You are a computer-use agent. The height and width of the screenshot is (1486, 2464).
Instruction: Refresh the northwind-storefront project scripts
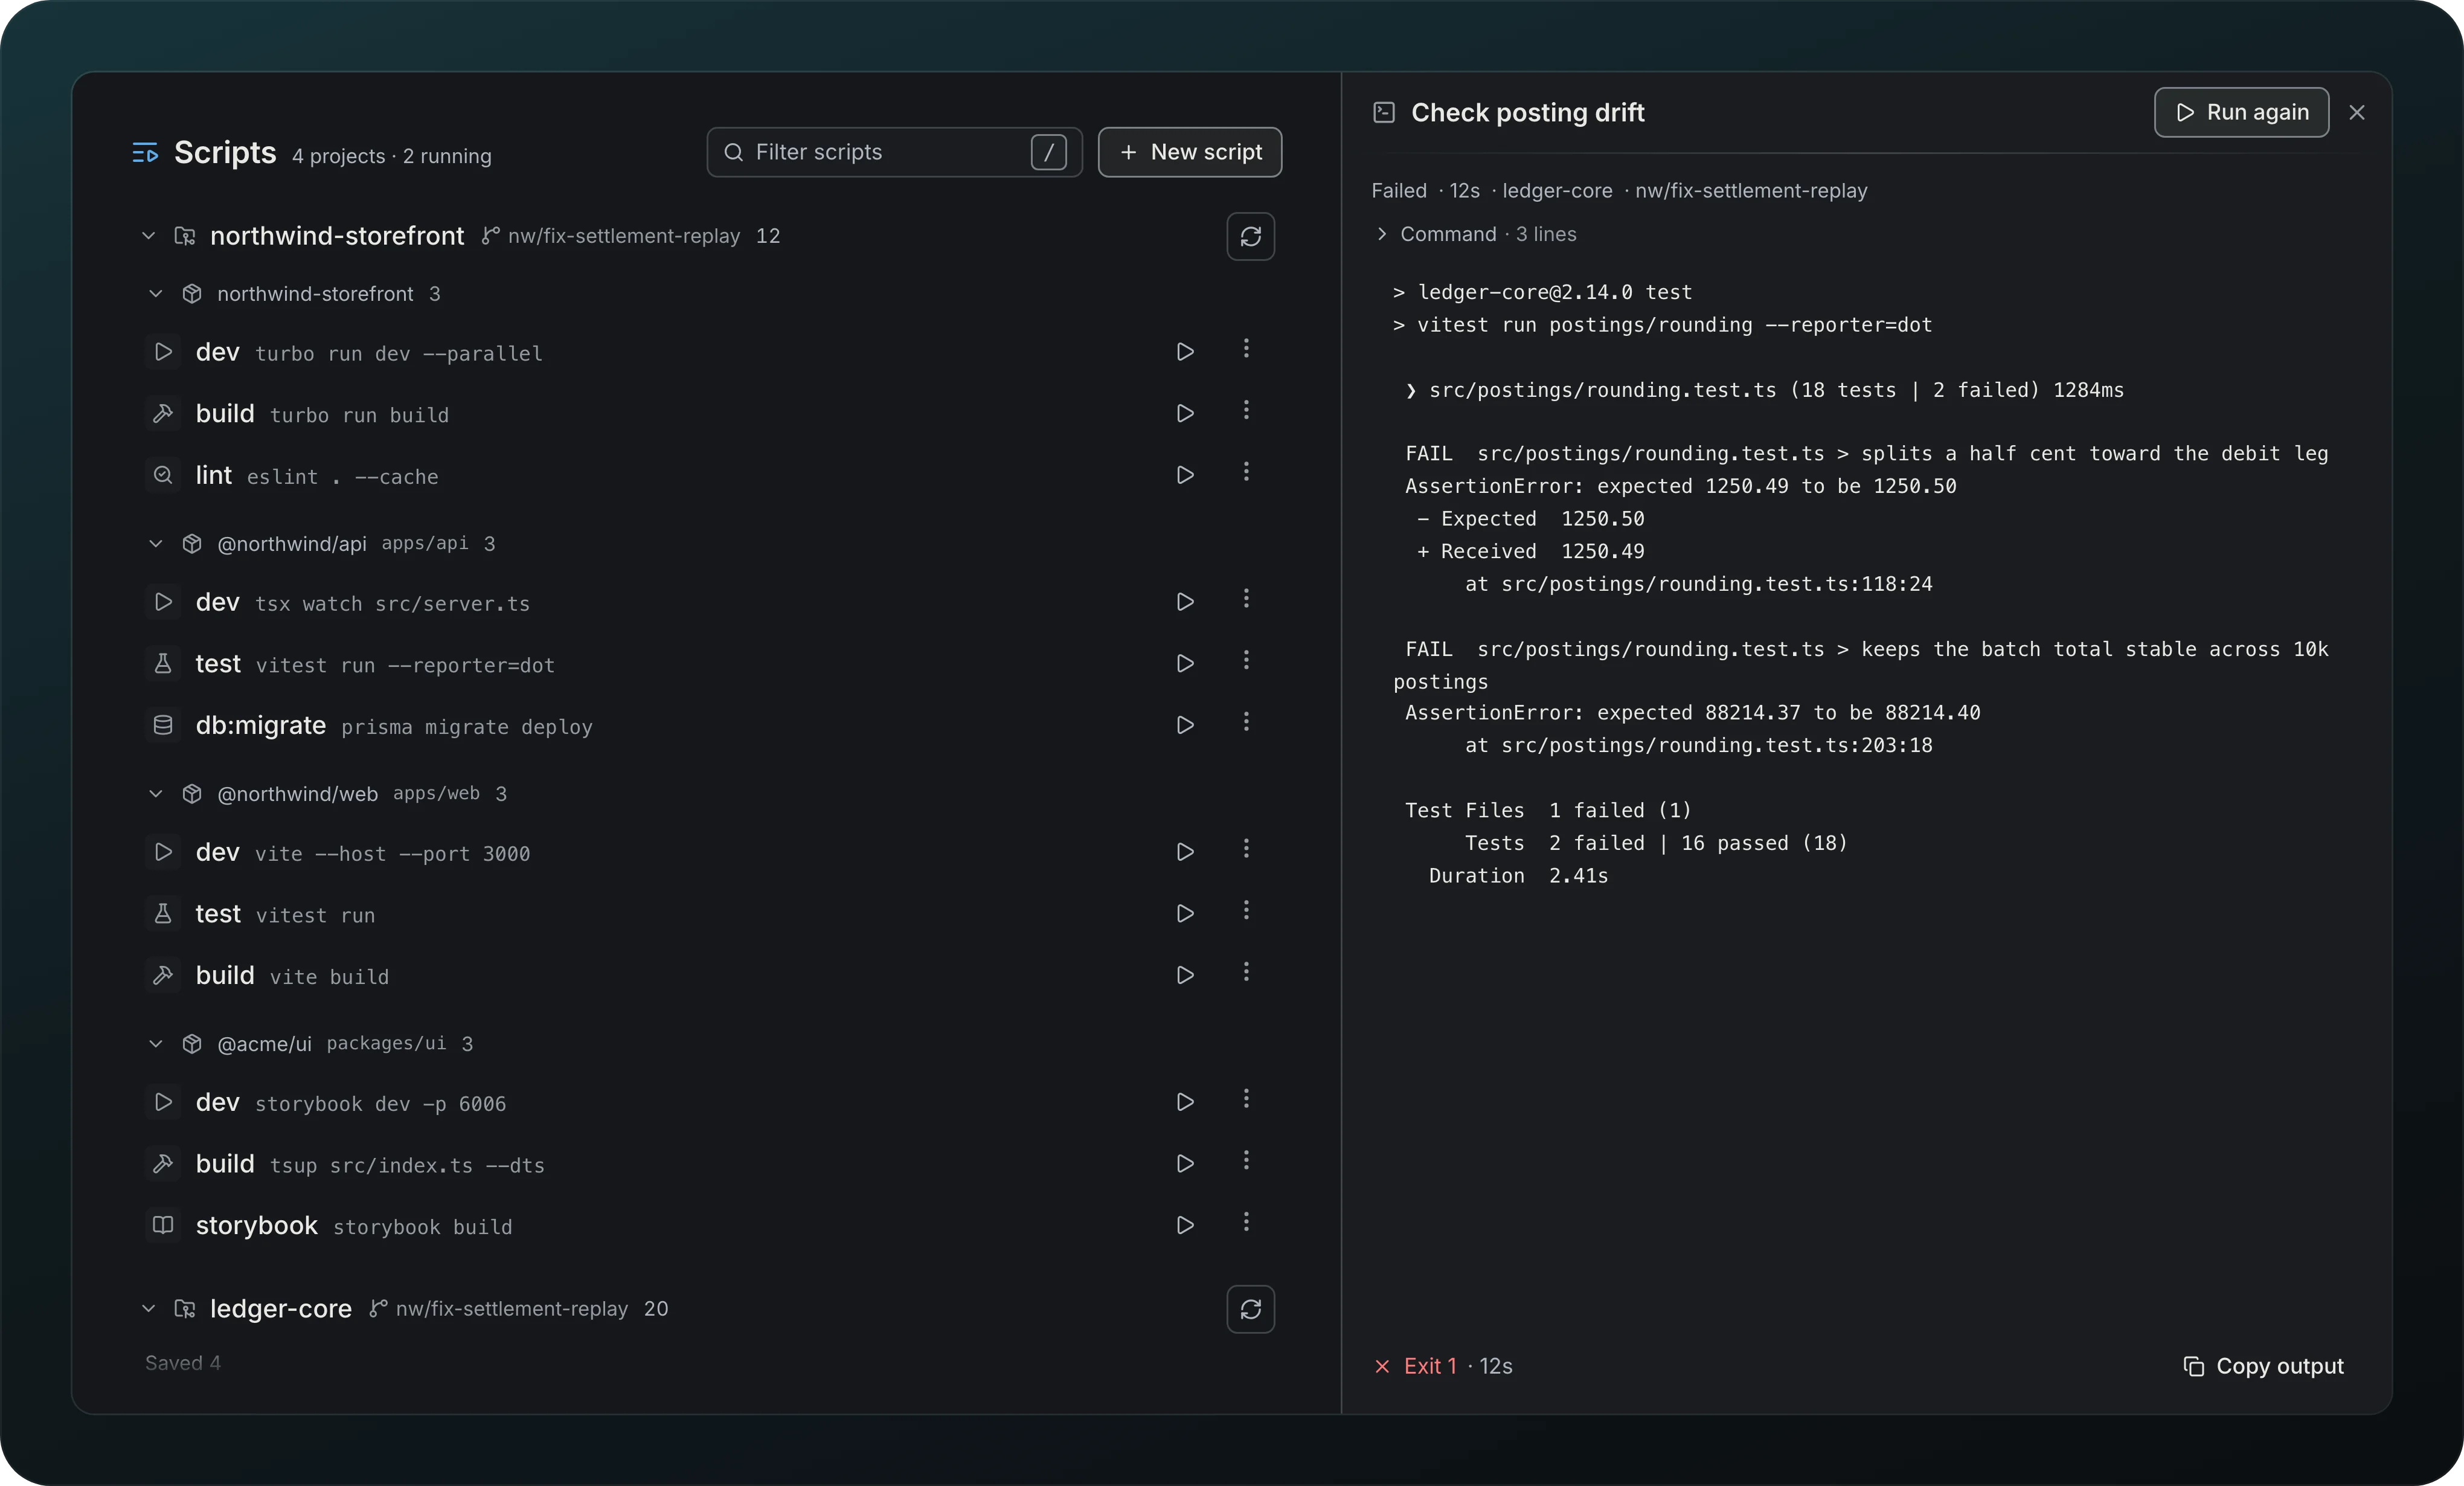coord(1251,236)
